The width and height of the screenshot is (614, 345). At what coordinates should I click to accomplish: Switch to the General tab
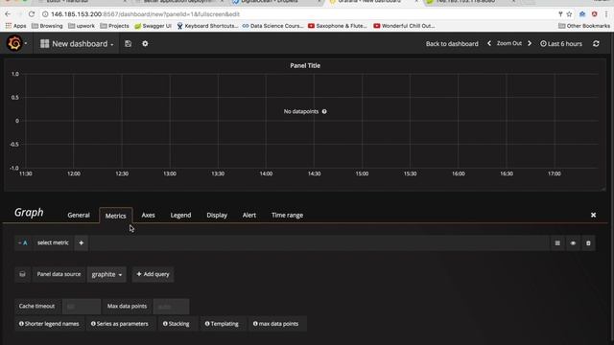(79, 215)
